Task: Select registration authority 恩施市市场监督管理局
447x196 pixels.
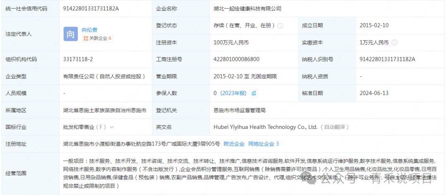Action: click(240, 110)
